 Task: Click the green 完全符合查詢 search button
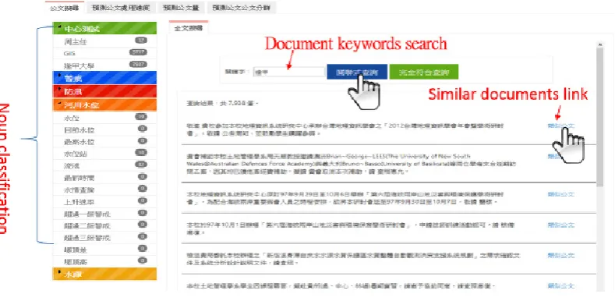coord(424,73)
